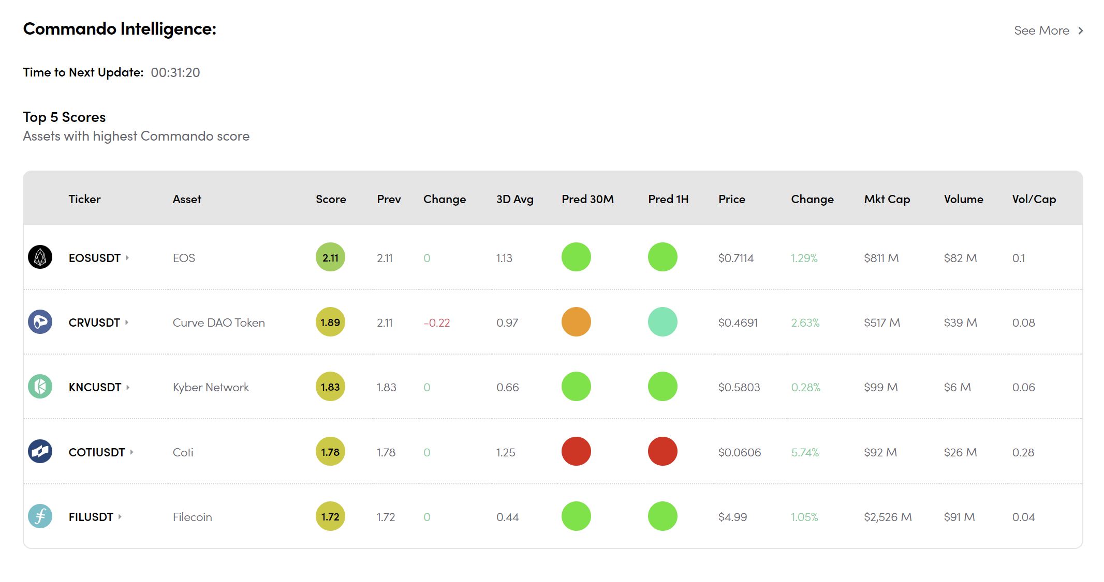Sort by the Score column header
This screenshot has width=1104, height=582.
331,199
